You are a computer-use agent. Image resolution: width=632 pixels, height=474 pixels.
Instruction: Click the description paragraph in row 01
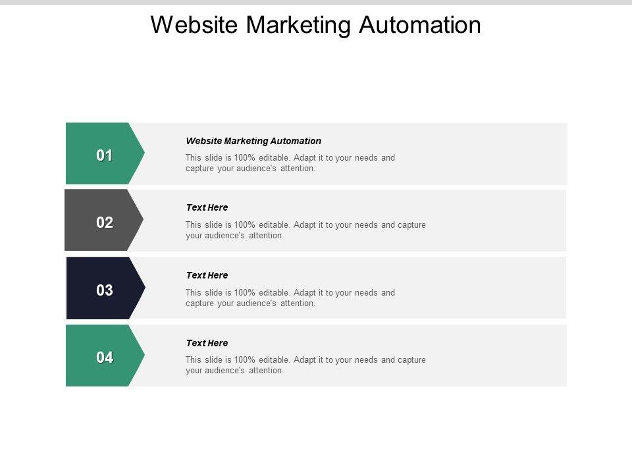pos(290,163)
